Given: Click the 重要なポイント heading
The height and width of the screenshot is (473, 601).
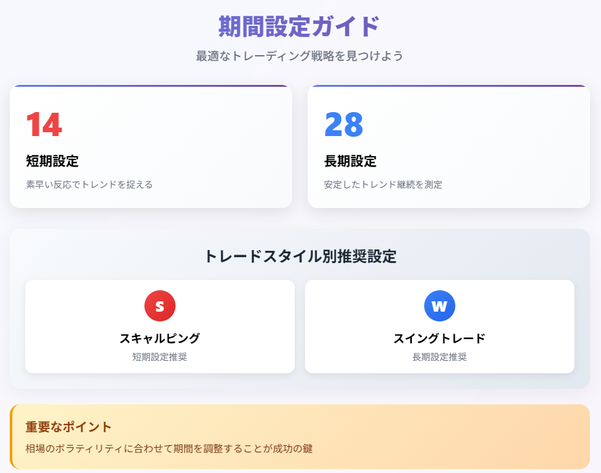Looking at the screenshot, I should point(69,427).
